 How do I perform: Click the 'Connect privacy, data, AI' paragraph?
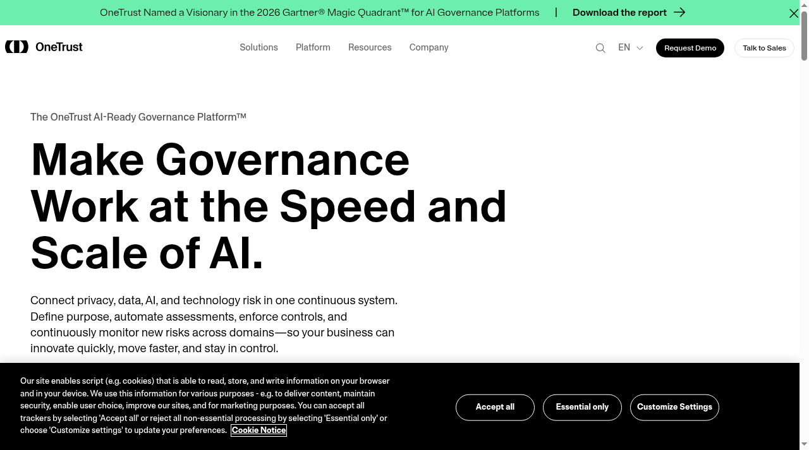[x=214, y=324]
